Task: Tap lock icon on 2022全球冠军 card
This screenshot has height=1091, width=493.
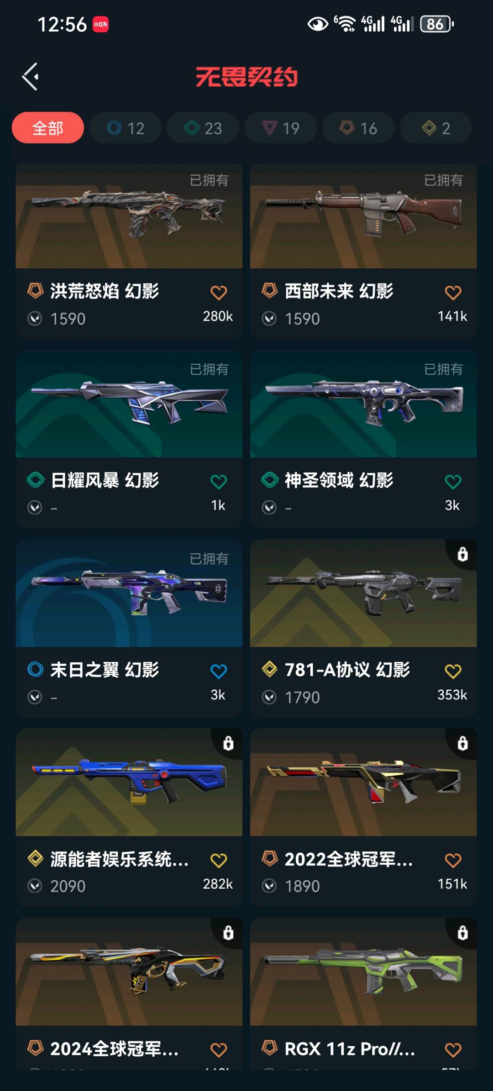Action: (x=462, y=743)
